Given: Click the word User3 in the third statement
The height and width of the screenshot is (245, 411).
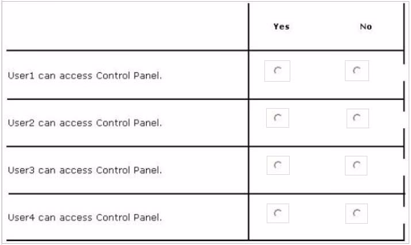Looking at the screenshot, I should click(21, 170).
